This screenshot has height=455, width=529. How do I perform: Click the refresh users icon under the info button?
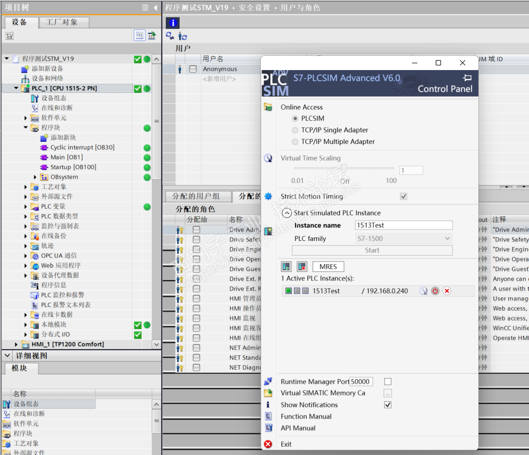(170, 35)
